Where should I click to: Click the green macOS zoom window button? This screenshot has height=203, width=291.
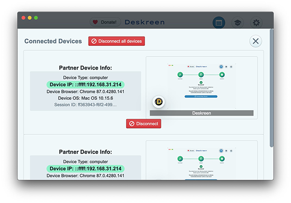[36, 18]
